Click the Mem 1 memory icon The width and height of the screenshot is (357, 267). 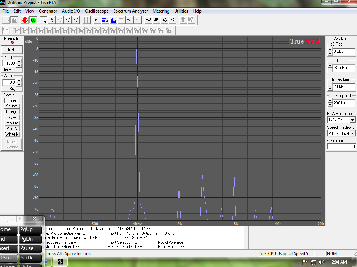pos(17,31)
